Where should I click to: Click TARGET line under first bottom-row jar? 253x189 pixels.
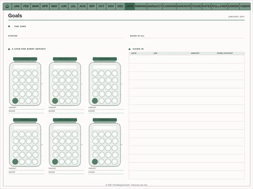[27, 169]
